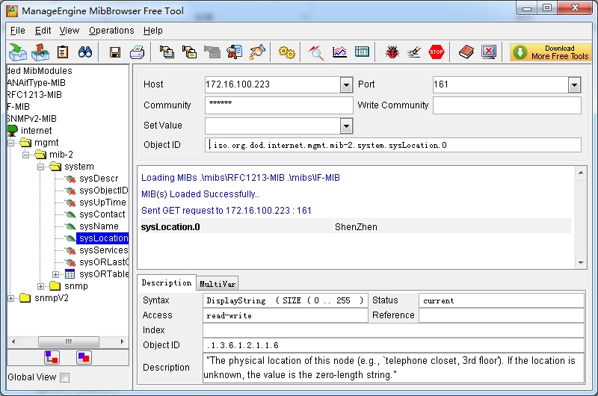The image size is (598, 396).
Task: Click the ladybug Debug icon
Action: click(392, 52)
